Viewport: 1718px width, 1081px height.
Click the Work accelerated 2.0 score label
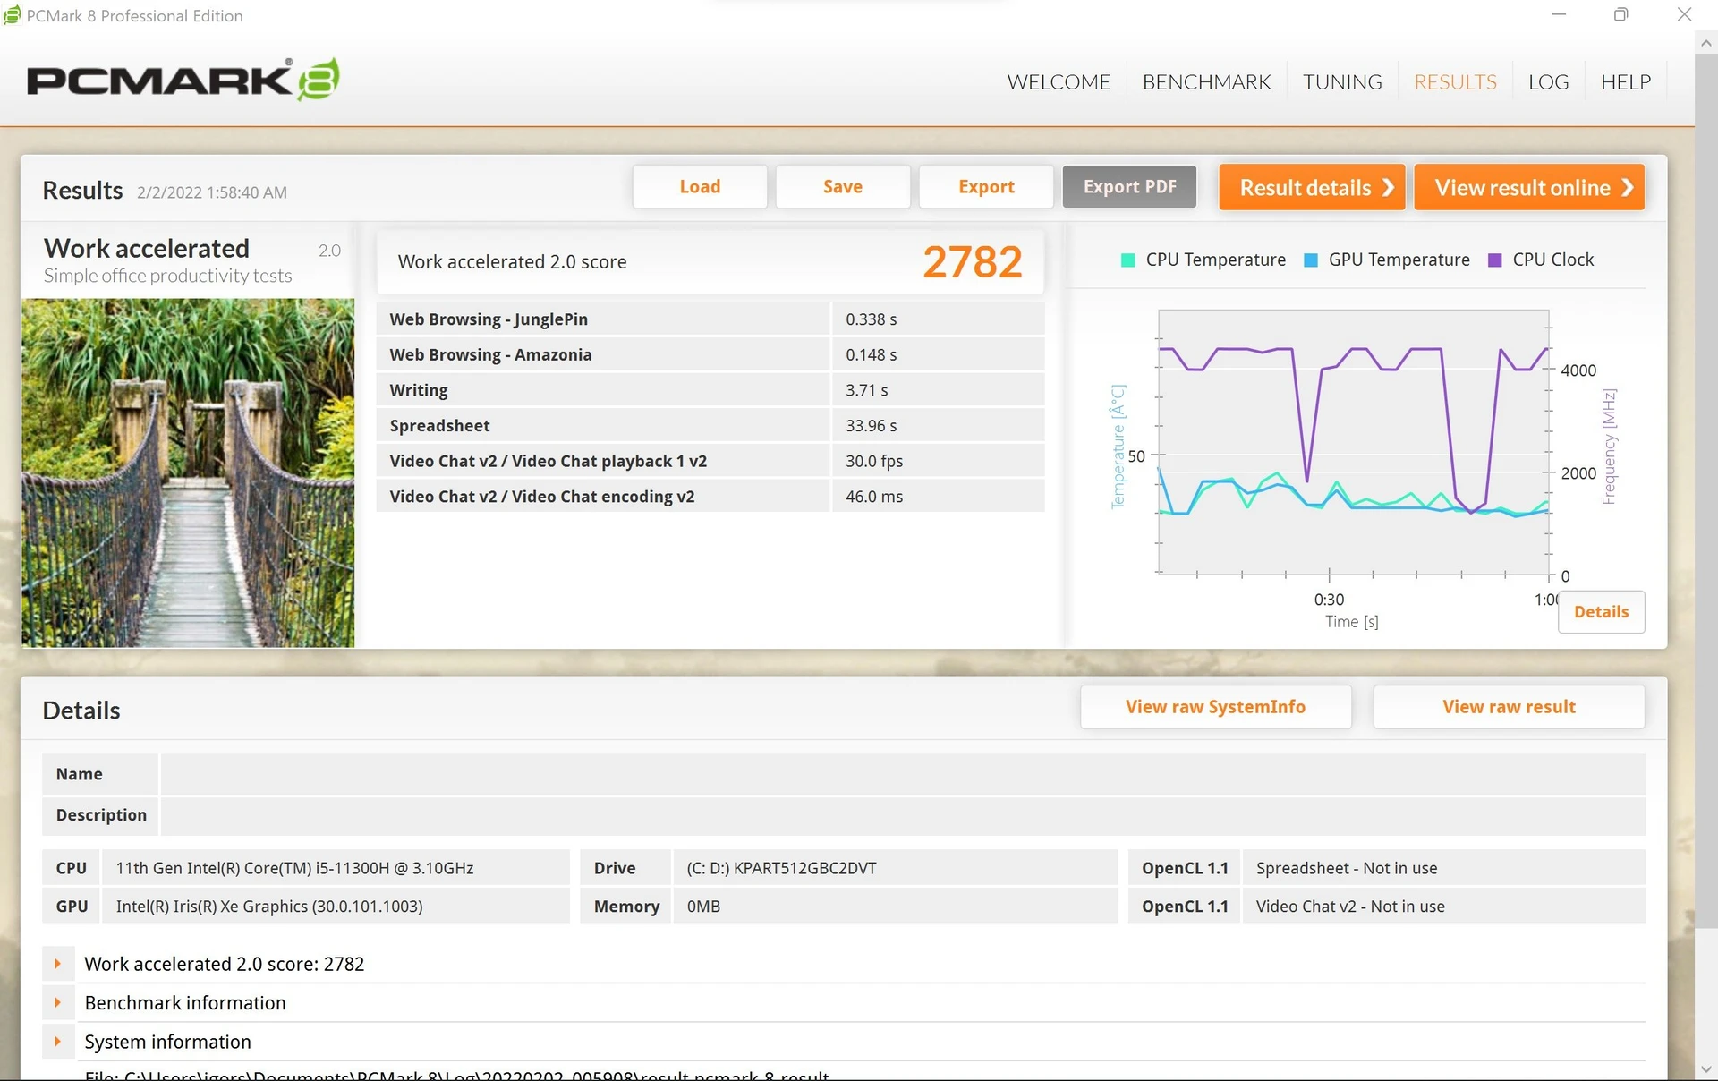click(512, 262)
